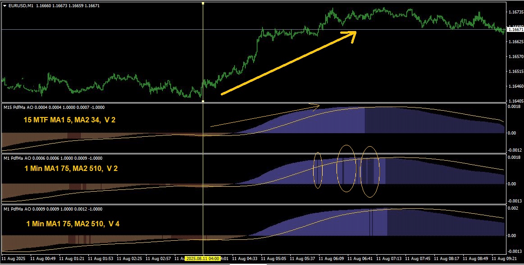Click the 1.16460 price scale label
This screenshot has width=524, height=265.
pos(516,86)
